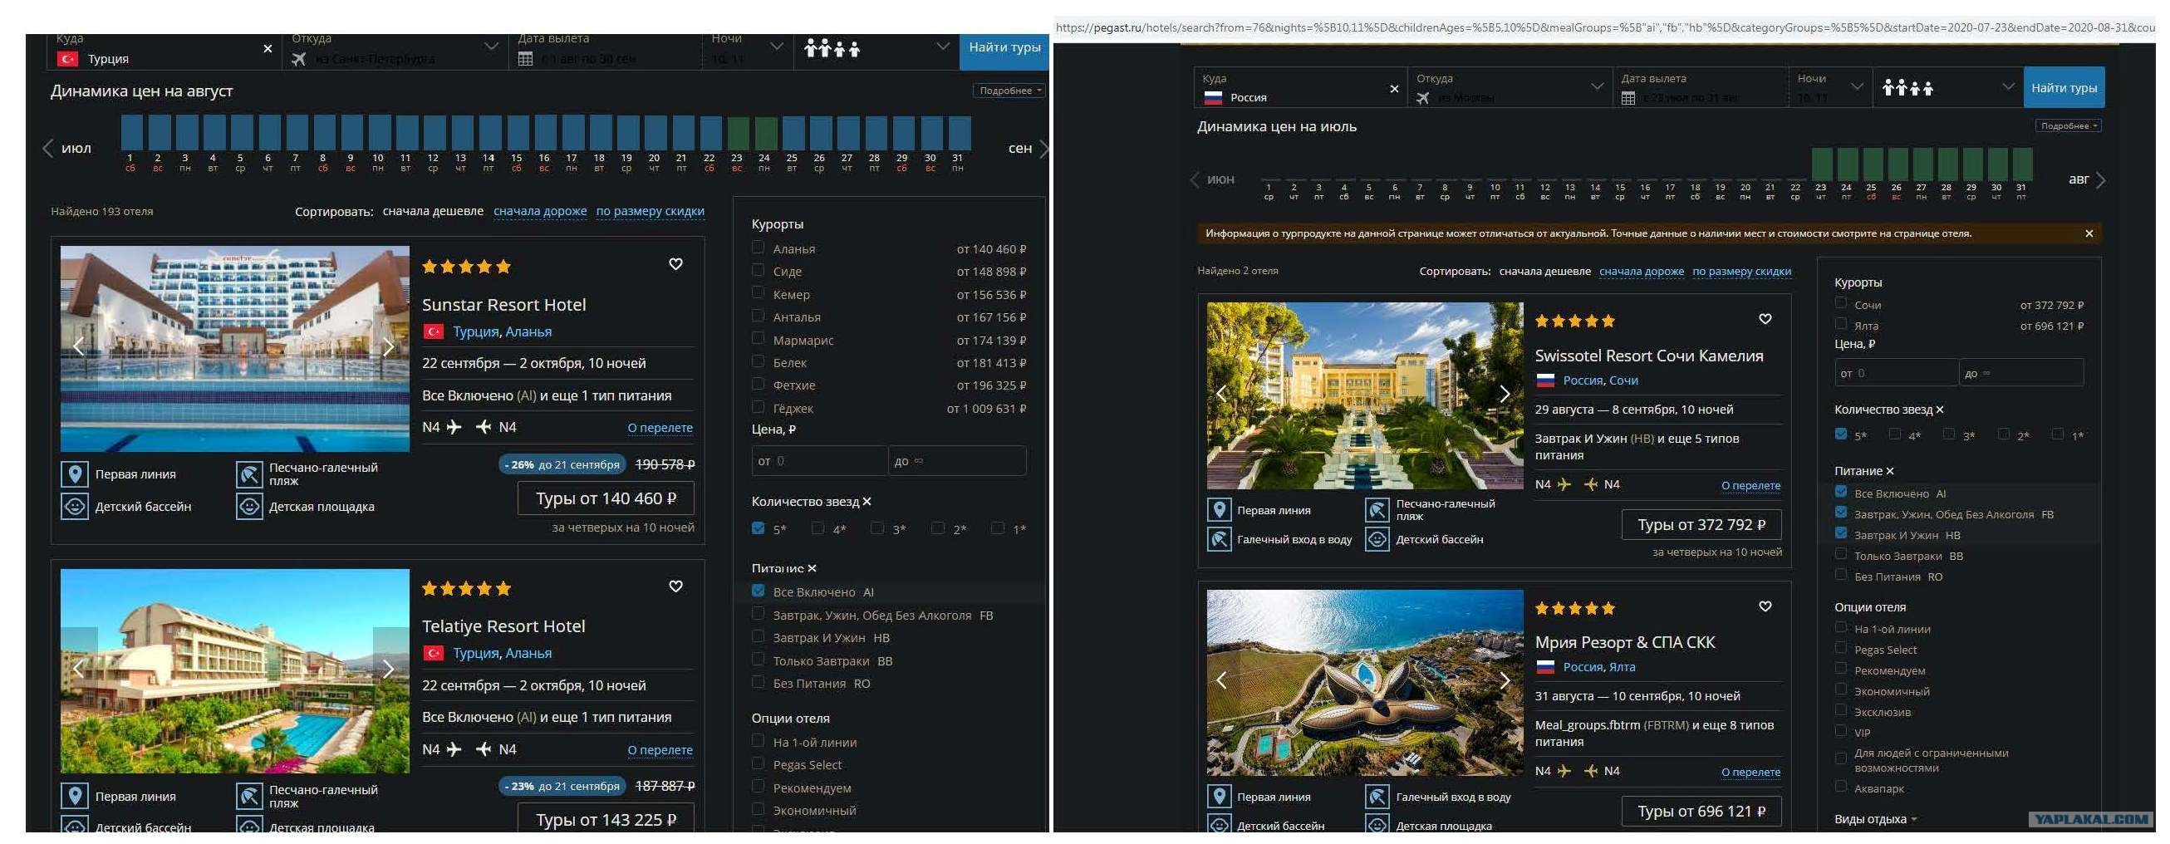Go to previous month июл in price chart
Image resolution: width=2170 pixels, height=844 pixels.
click(48, 149)
